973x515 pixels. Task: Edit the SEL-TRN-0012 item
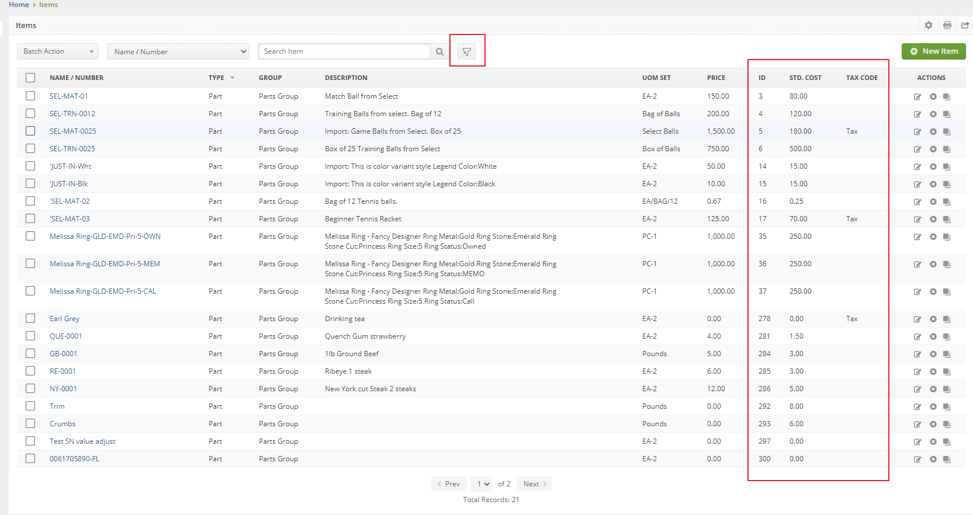pyautogui.click(x=917, y=114)
